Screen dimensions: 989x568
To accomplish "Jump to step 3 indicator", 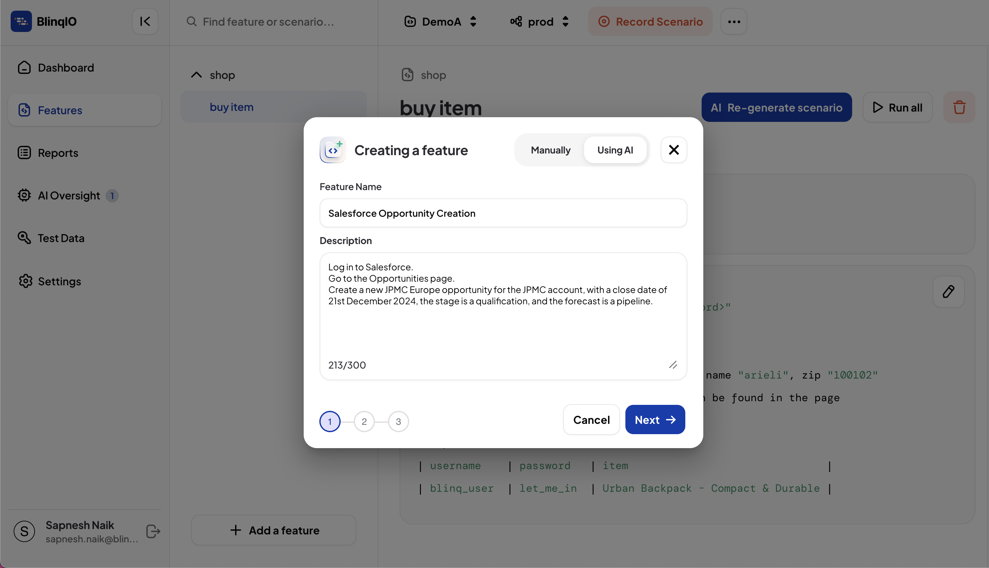I will click(398, 421).
